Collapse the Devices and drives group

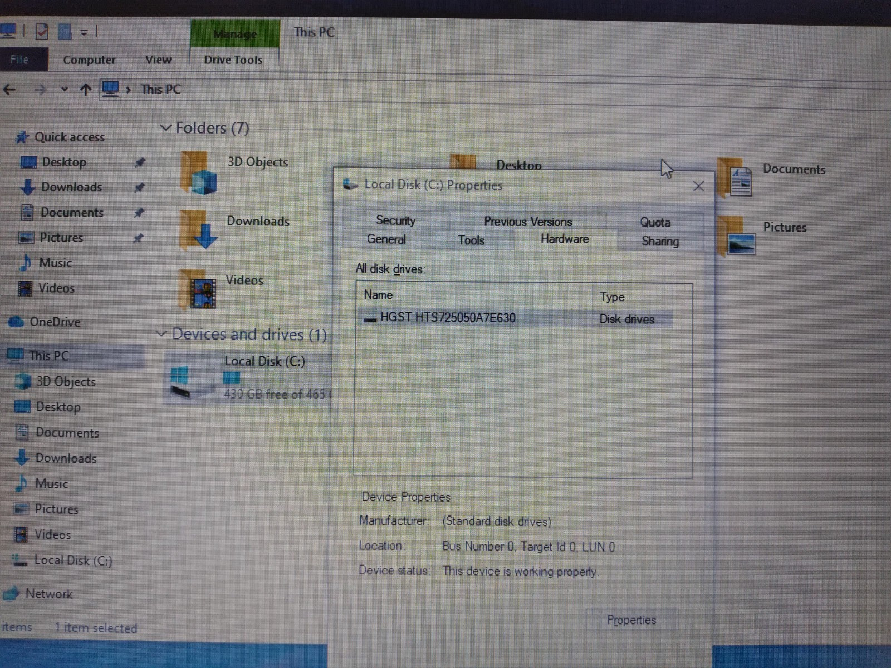(x=161, y=334)
